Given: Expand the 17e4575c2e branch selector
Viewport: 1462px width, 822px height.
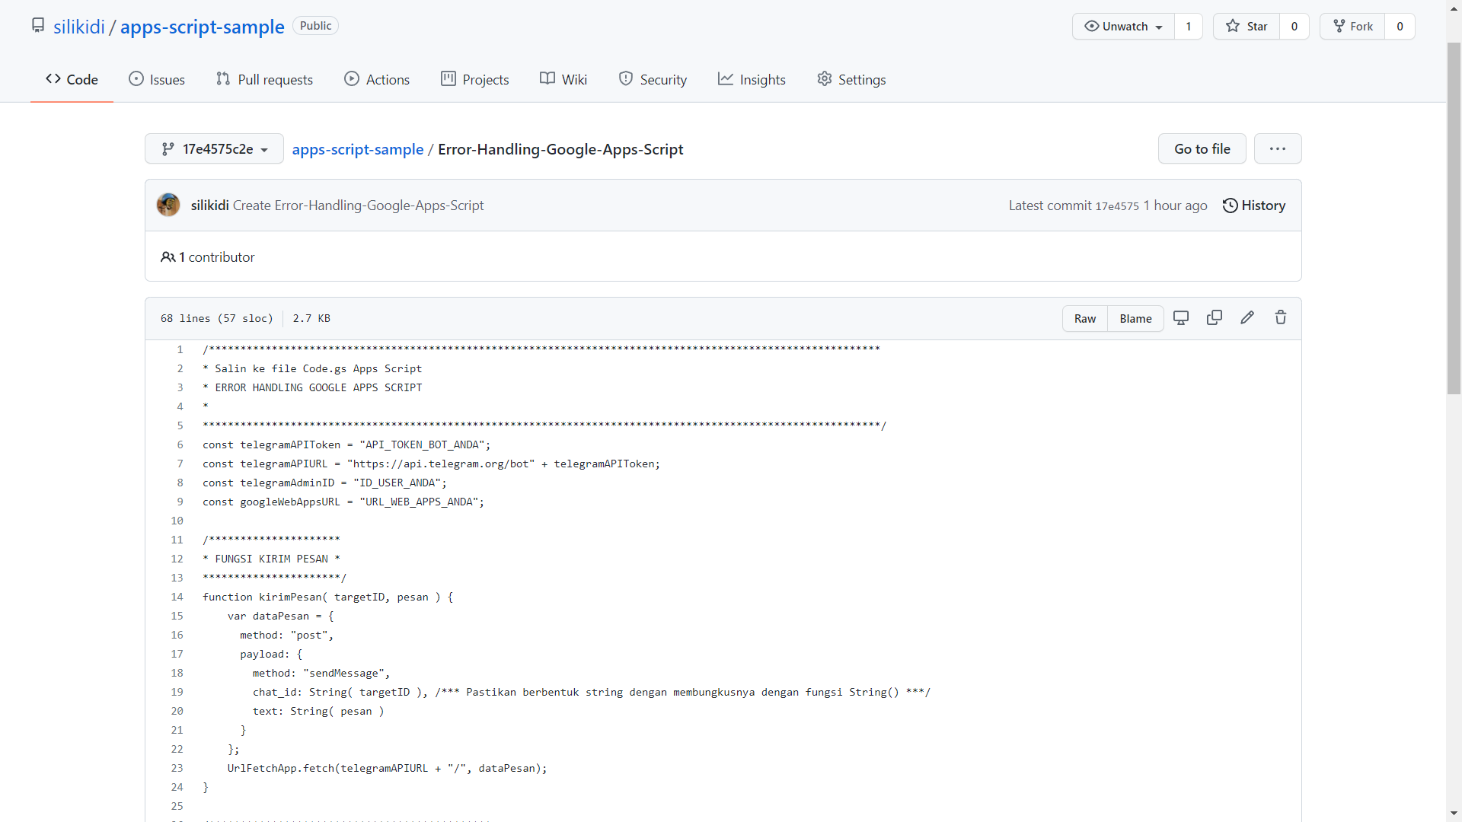Looking at the screenshot, I should pyautogui.click(x=214, y=149).
